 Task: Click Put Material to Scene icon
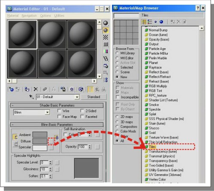(18, 89)
